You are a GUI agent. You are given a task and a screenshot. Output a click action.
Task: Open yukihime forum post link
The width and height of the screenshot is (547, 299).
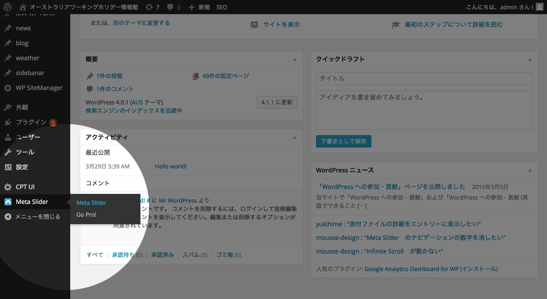coord(398,224)
